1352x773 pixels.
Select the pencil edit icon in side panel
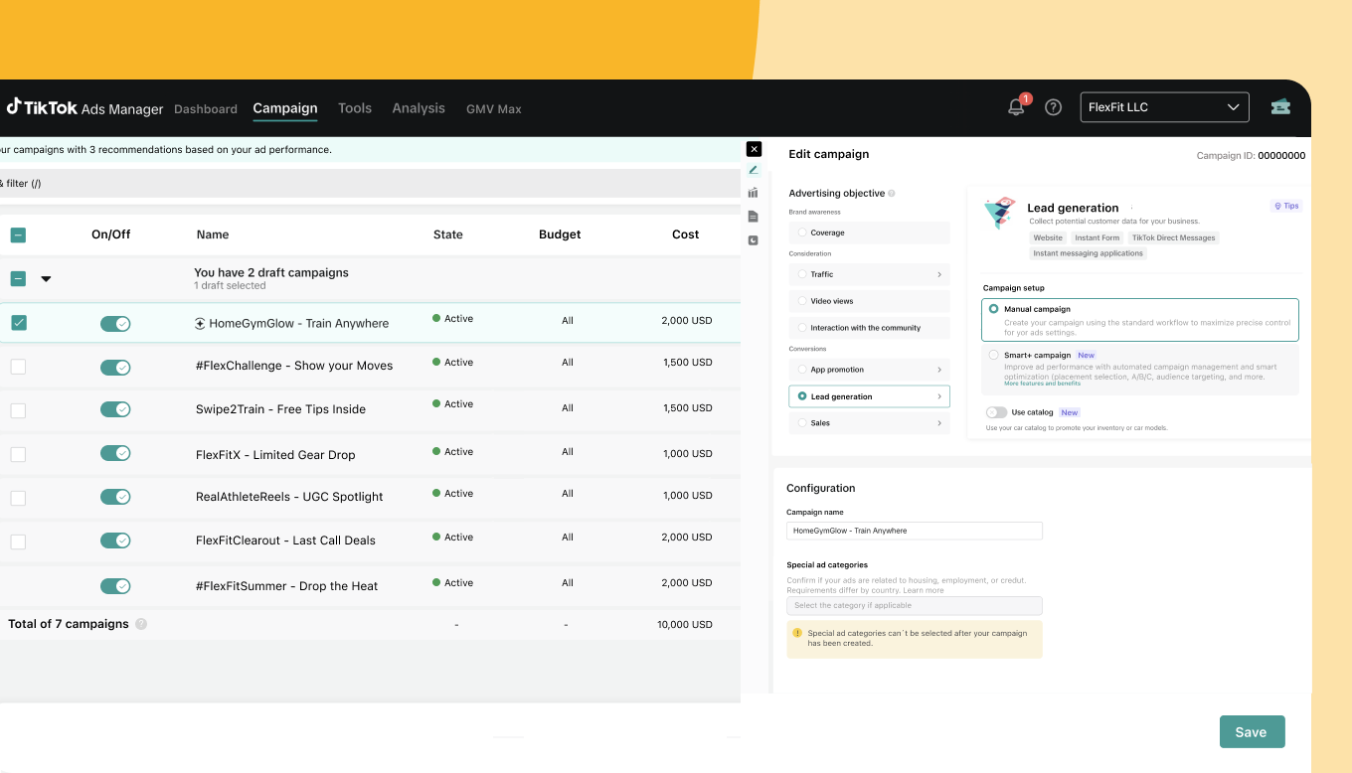pyautogui.click(x=754, y=170)
